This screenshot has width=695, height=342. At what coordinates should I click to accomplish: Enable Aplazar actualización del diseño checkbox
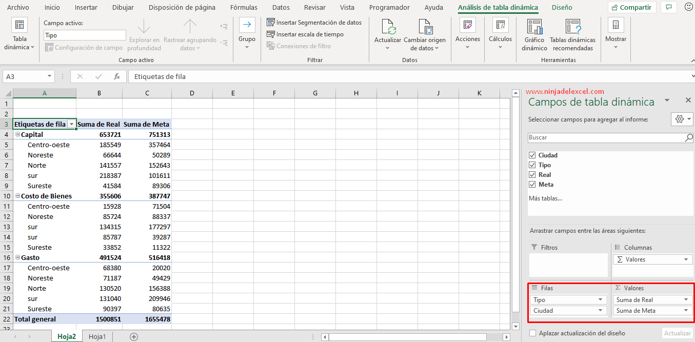tap(532, 333)
